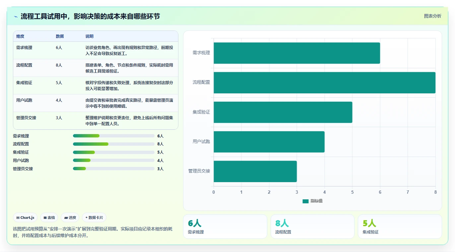
Task: Click the 3人 value beside the progress bars
Action: click(x=161, y=169)
